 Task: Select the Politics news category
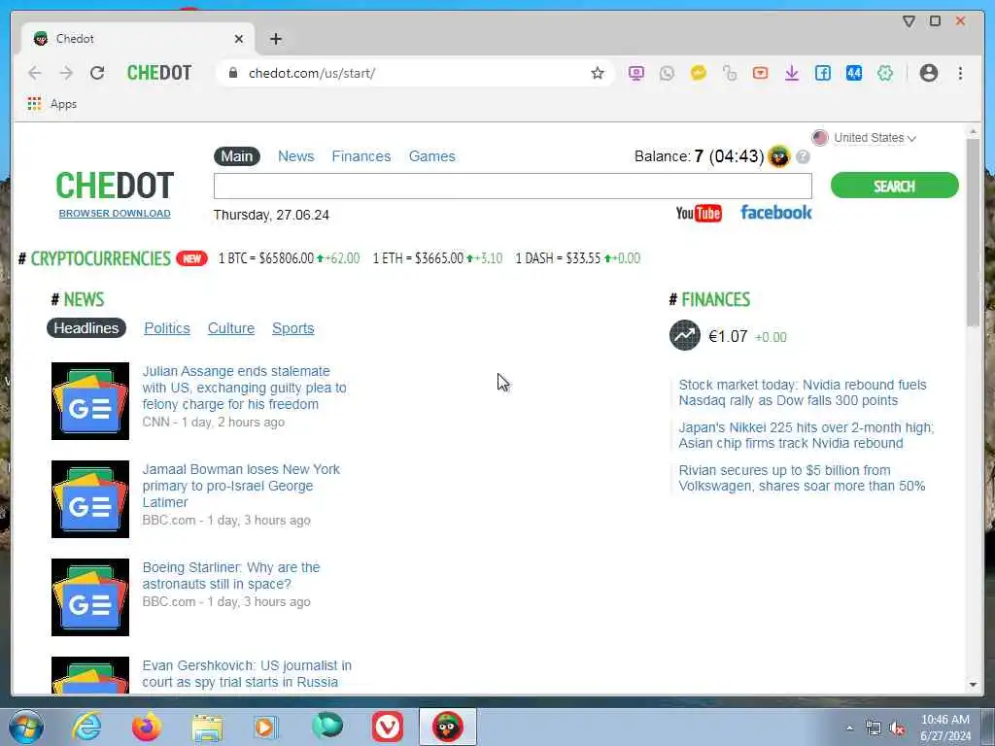[x=167, y=328]
